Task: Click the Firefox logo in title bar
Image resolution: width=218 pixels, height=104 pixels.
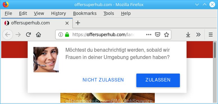Action: 6,4
